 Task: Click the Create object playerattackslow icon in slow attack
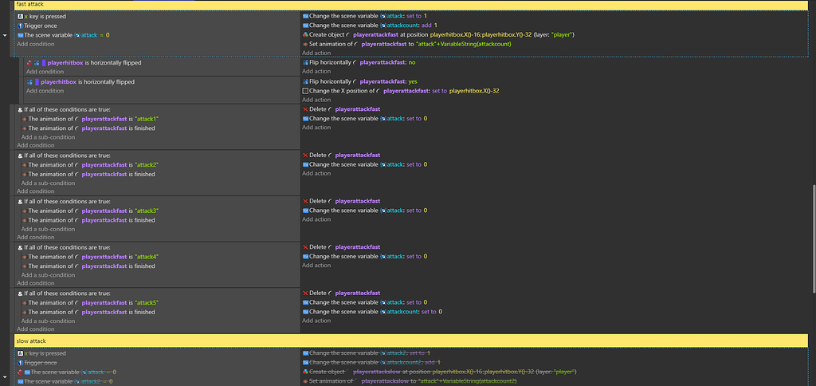click(x=305, y=372)
